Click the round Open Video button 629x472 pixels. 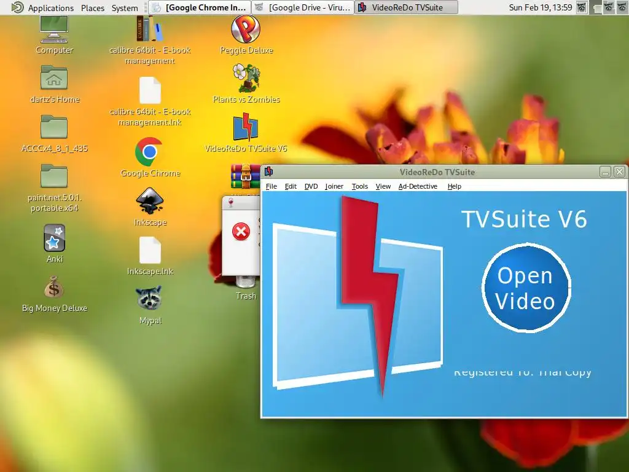pos(526,288)
